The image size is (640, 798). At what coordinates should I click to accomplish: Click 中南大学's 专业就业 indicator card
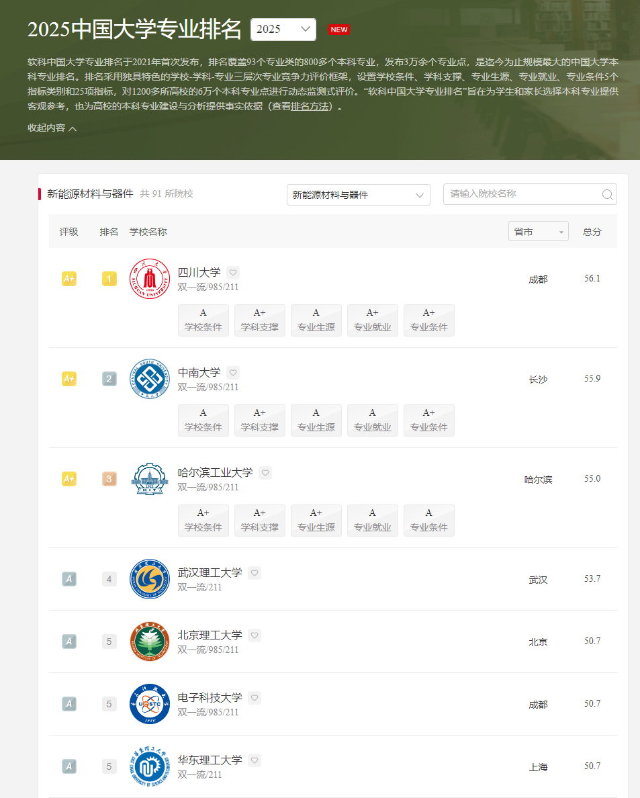pos(373,420)
